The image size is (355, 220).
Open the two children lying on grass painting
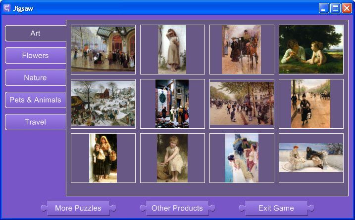(x=311, y=49)
